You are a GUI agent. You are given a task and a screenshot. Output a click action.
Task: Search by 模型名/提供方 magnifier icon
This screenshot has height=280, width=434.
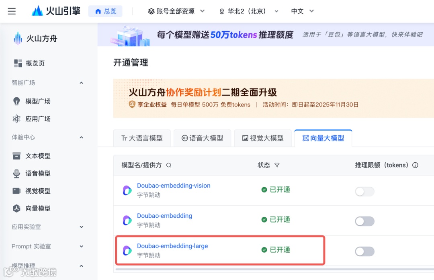click(x=169, y=166)
